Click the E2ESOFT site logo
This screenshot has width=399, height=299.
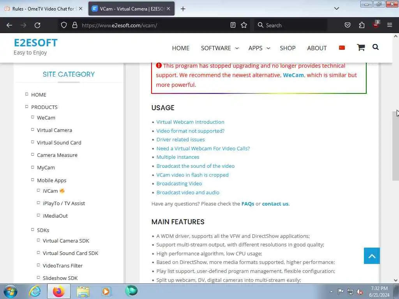pos(35,43)
